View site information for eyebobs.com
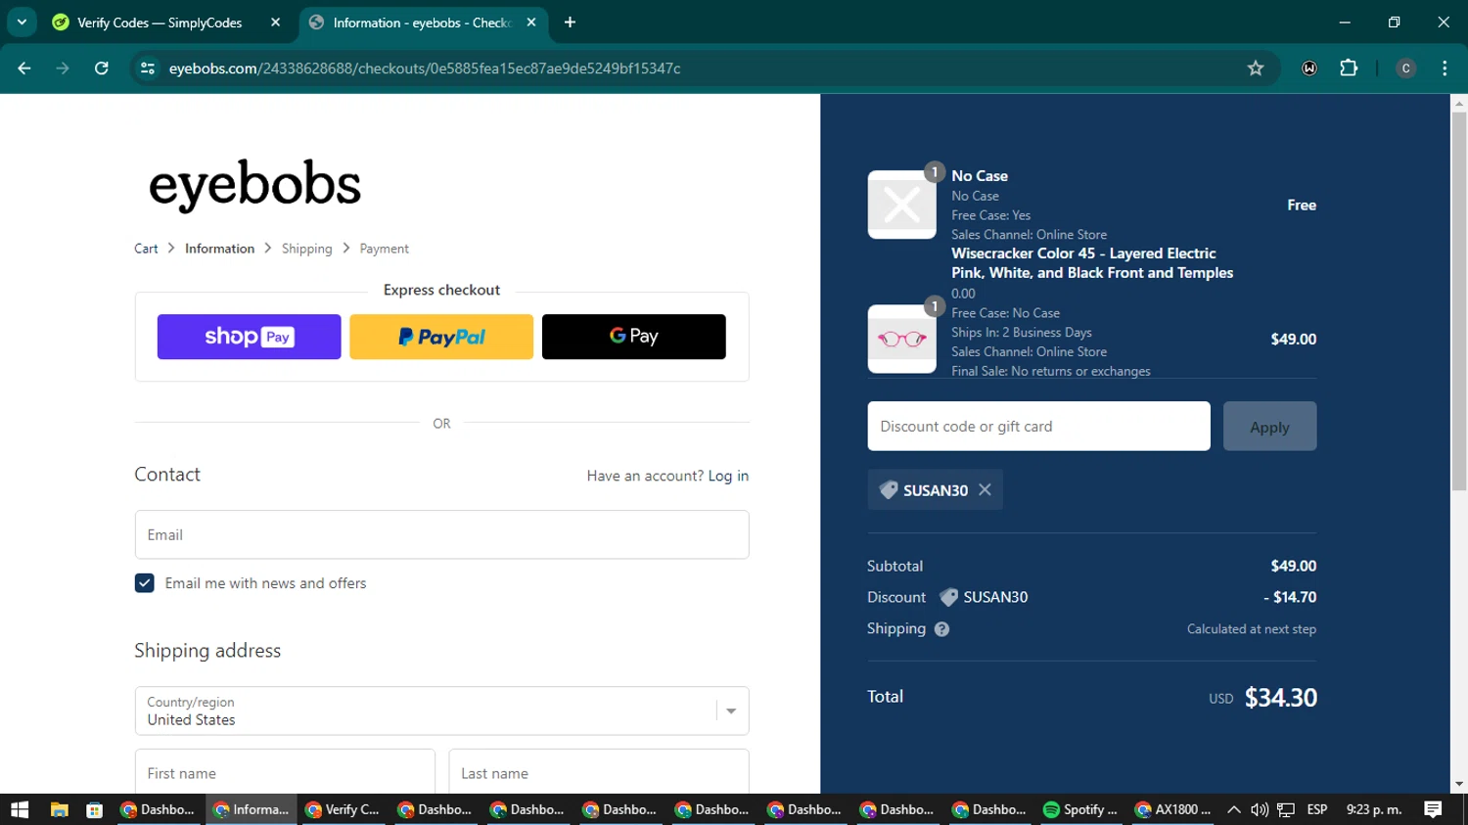Screen dimensions: 1468x825 148,69
